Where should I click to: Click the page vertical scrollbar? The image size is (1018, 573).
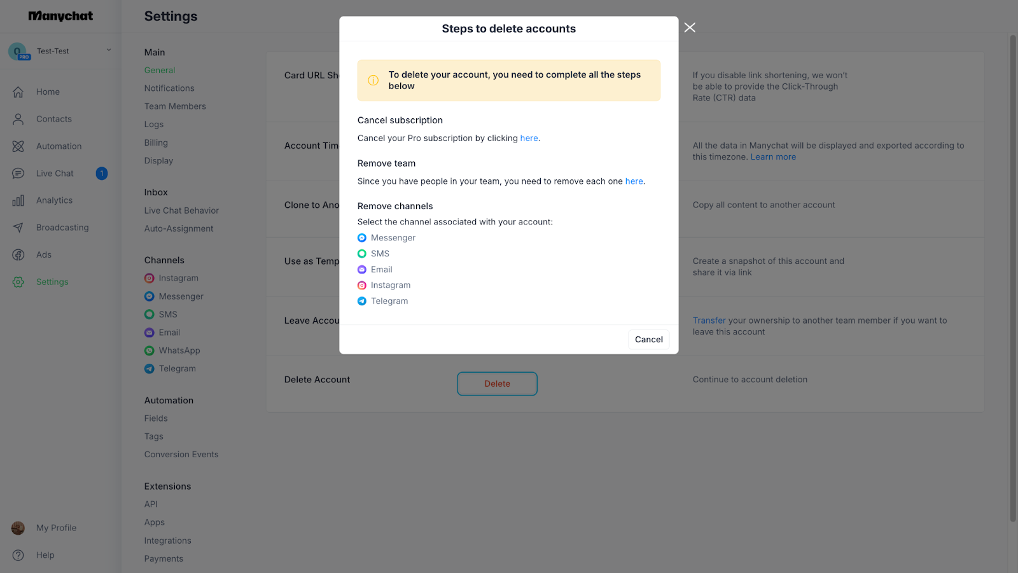(1013, 279)
